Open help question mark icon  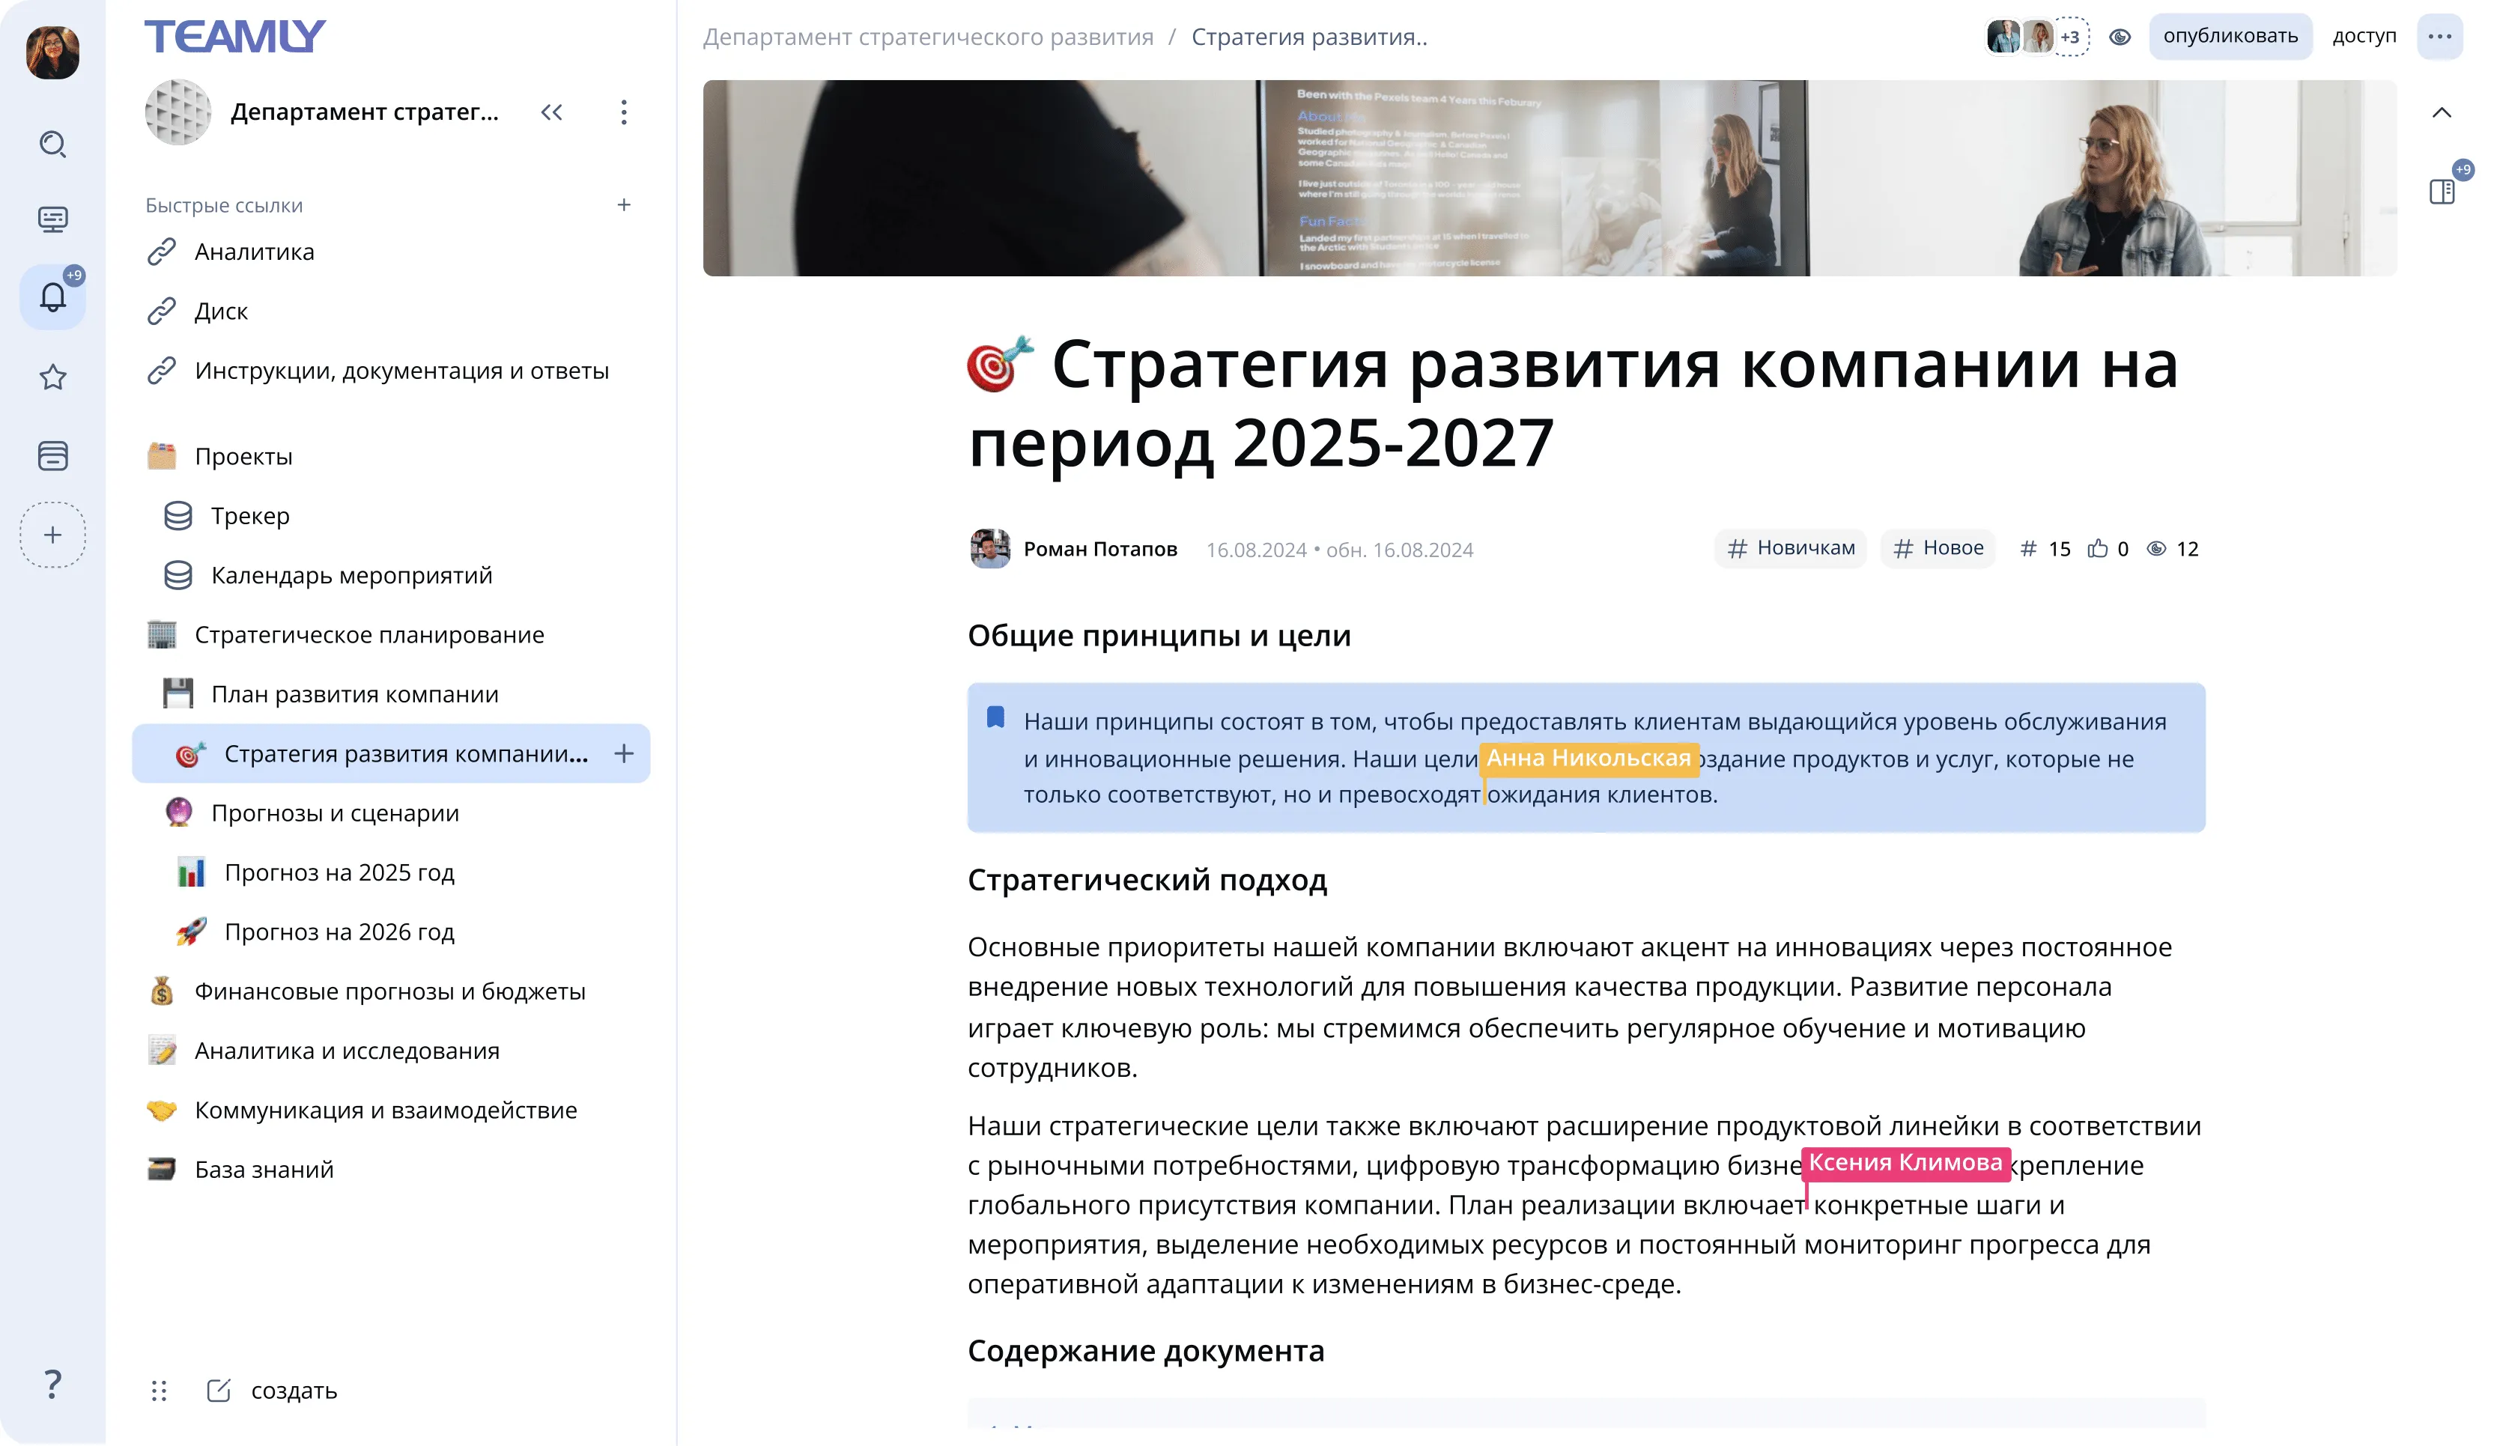52,1384
